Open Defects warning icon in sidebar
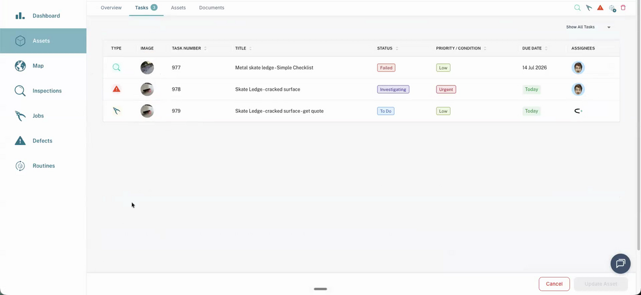Image resolution: width=641 pixels, height=295 pixels. click(x=20, y=141)
